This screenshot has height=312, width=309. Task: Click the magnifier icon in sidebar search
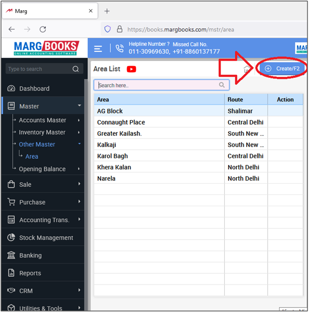pos(76,69)
